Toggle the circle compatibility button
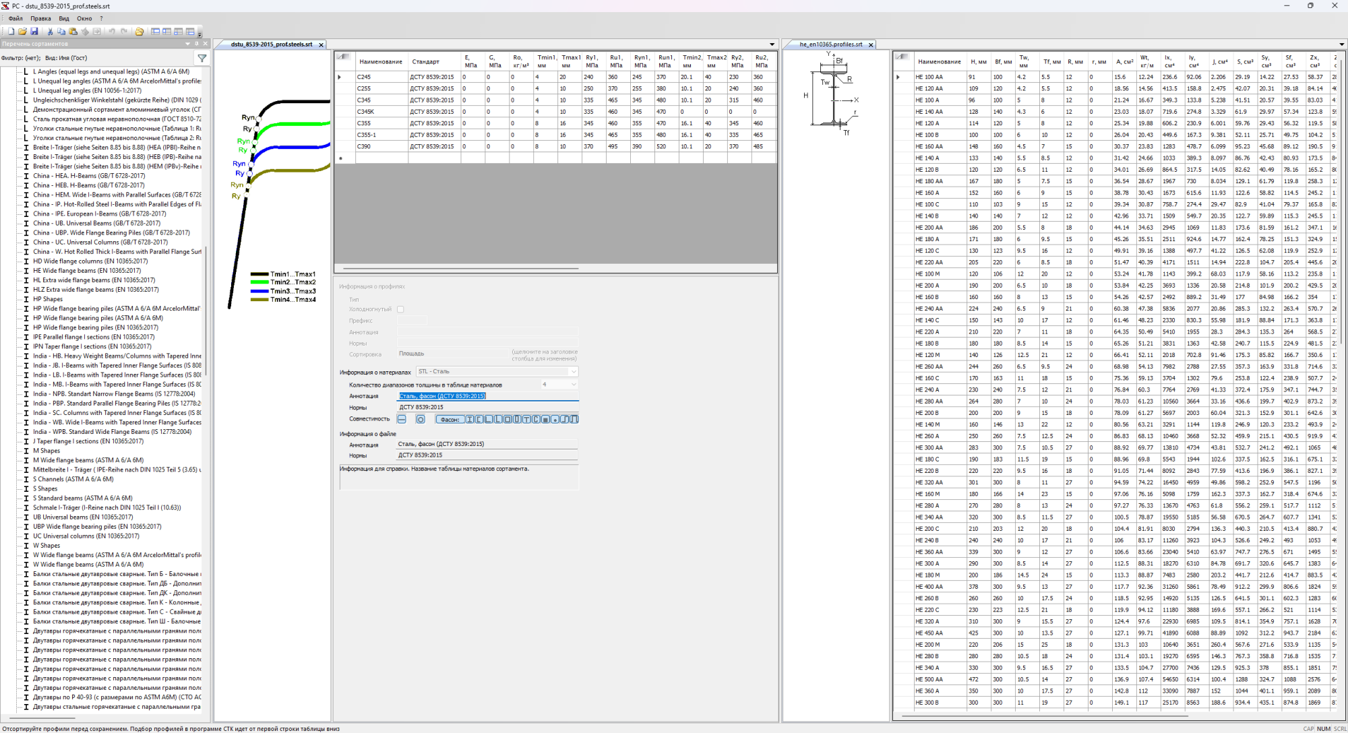 (x=421, y=419)
